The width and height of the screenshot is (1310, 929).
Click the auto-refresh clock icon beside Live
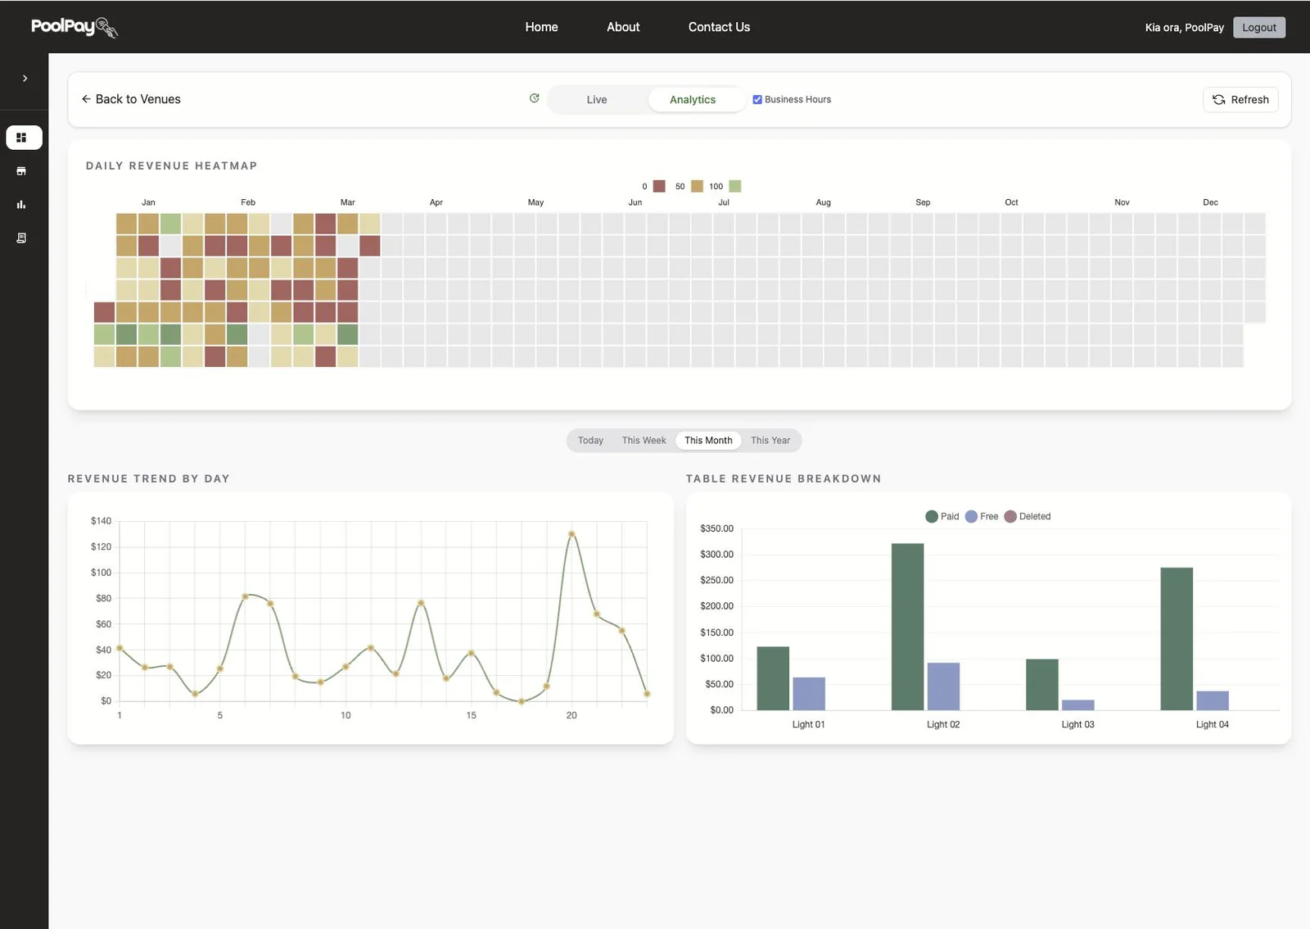coord(534,98)
